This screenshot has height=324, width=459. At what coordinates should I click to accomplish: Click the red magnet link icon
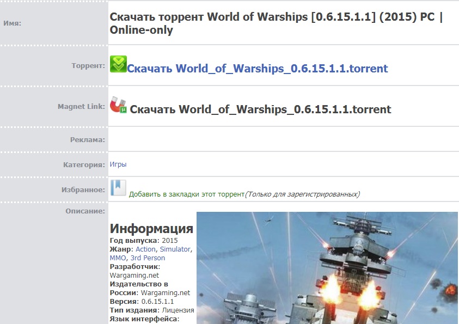pos(118,105)
